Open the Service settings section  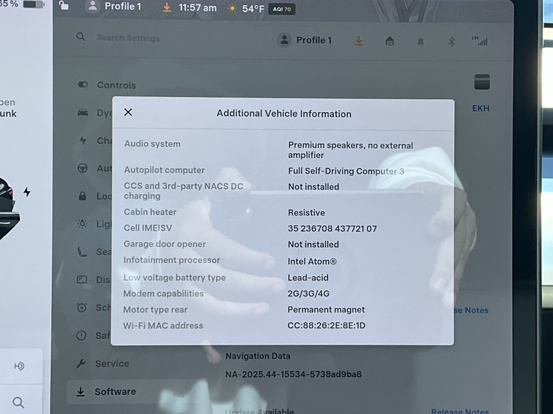coord(112,363)
